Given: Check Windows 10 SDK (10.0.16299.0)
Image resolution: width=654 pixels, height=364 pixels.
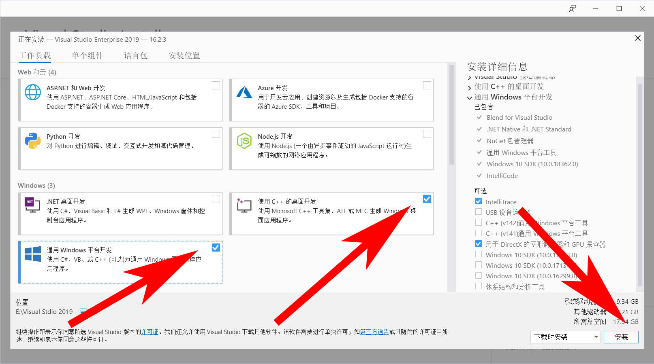Looking at the screenshot, I should coord(479,276).
